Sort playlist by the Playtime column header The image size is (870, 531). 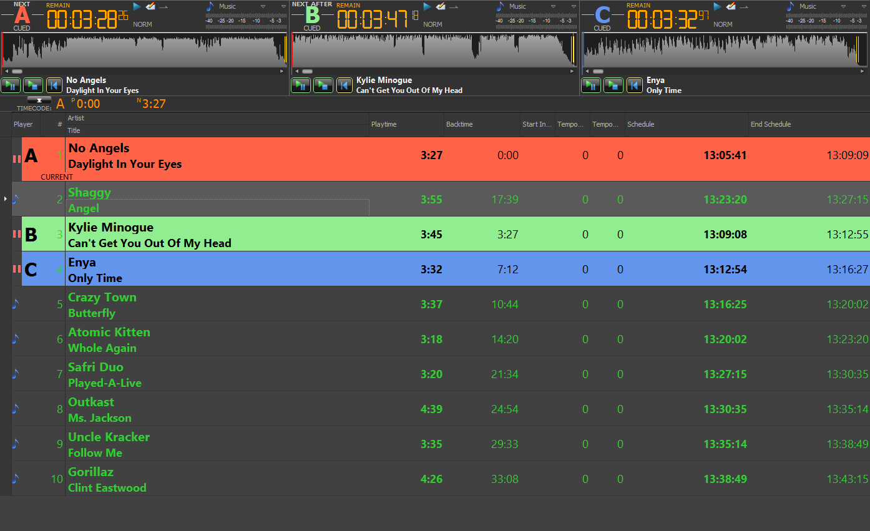point(384,124)
